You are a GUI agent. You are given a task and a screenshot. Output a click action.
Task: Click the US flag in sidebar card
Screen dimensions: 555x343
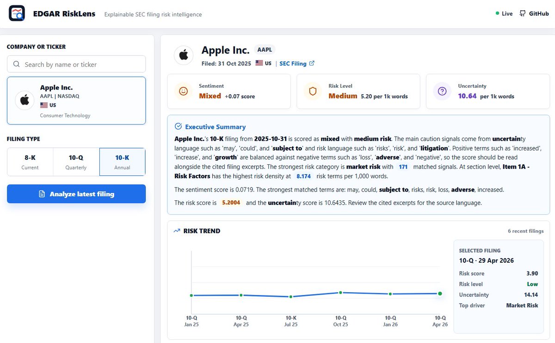(44, 105)
